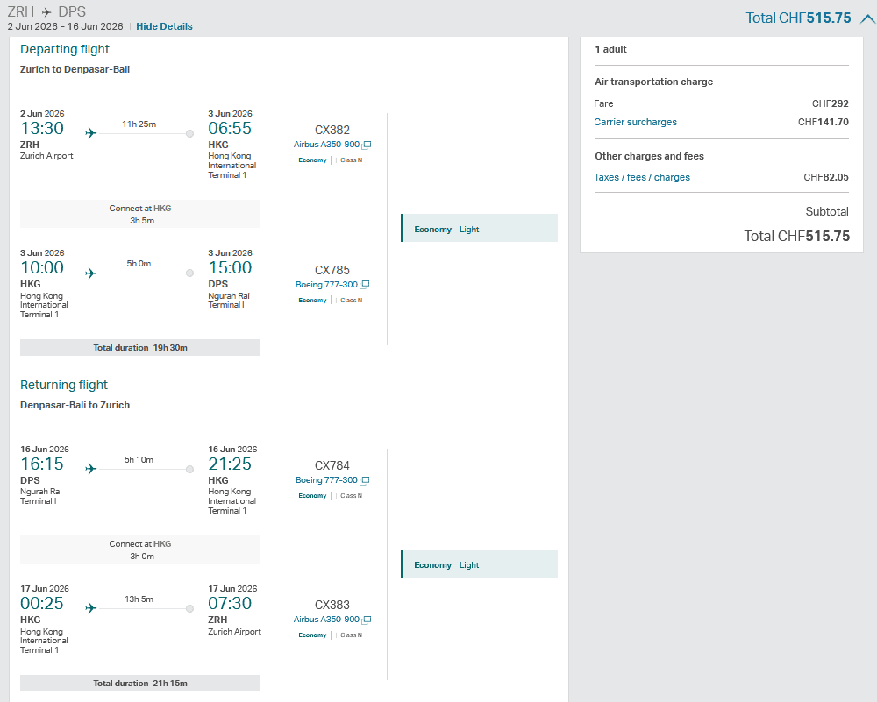Open popup icon beside CX784 Boeing 777-300

[365, 480]
